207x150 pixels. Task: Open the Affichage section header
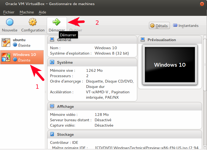[x=124, y=106]
